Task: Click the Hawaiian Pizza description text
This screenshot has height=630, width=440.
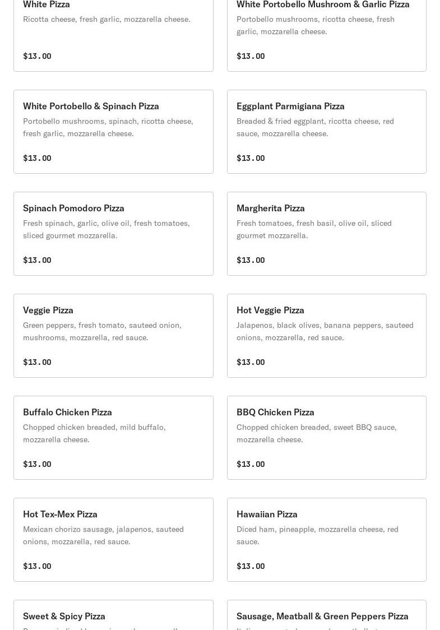Action: click(x=317, y=535)
